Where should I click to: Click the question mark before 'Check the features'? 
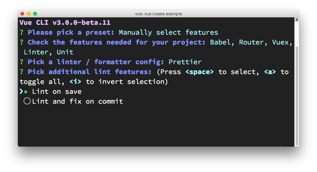(x=22, y=42)
